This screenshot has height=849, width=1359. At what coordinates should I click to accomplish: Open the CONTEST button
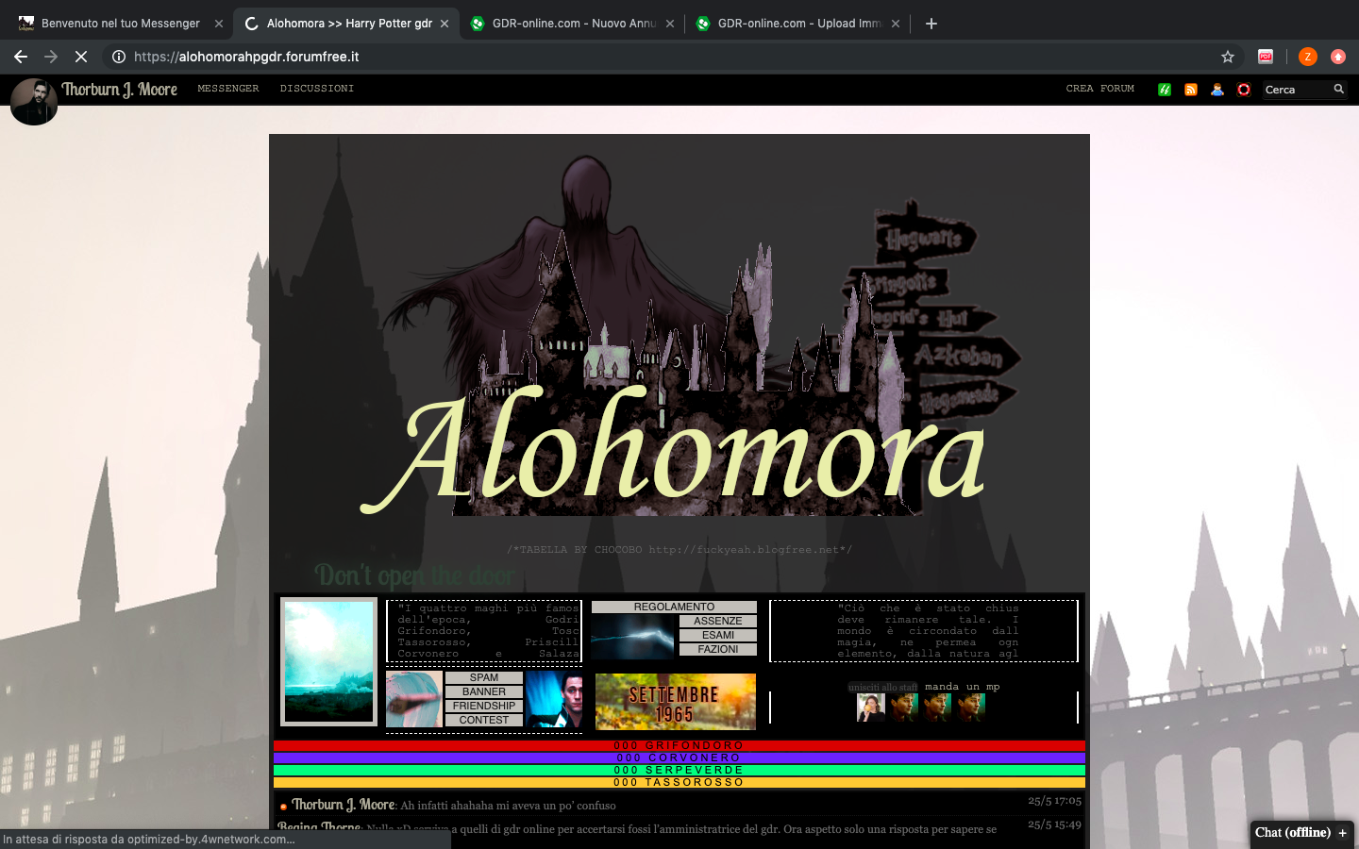point(484,720)
